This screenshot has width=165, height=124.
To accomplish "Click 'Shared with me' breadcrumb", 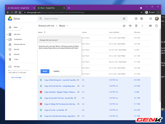I will pos(46,26).
